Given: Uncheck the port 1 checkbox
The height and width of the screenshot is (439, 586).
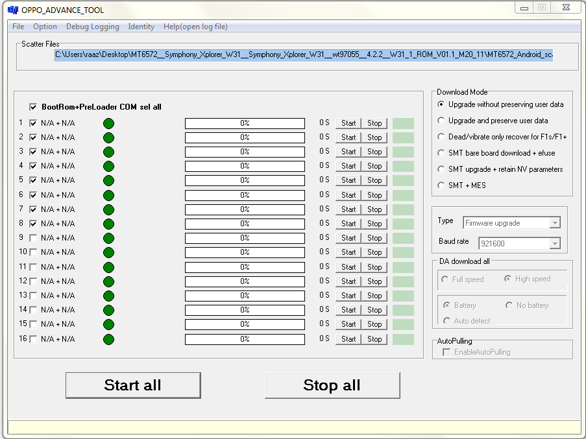Looking at the screenshot, I should (33, 123).
